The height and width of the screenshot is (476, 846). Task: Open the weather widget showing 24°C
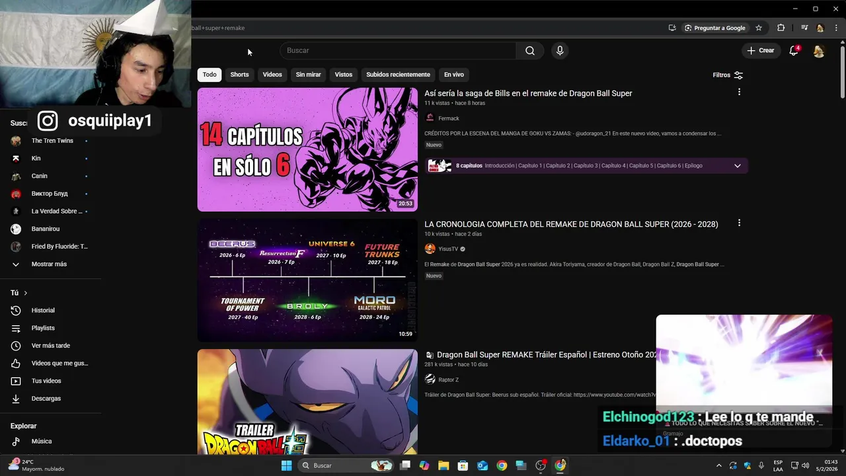(36, 465)
